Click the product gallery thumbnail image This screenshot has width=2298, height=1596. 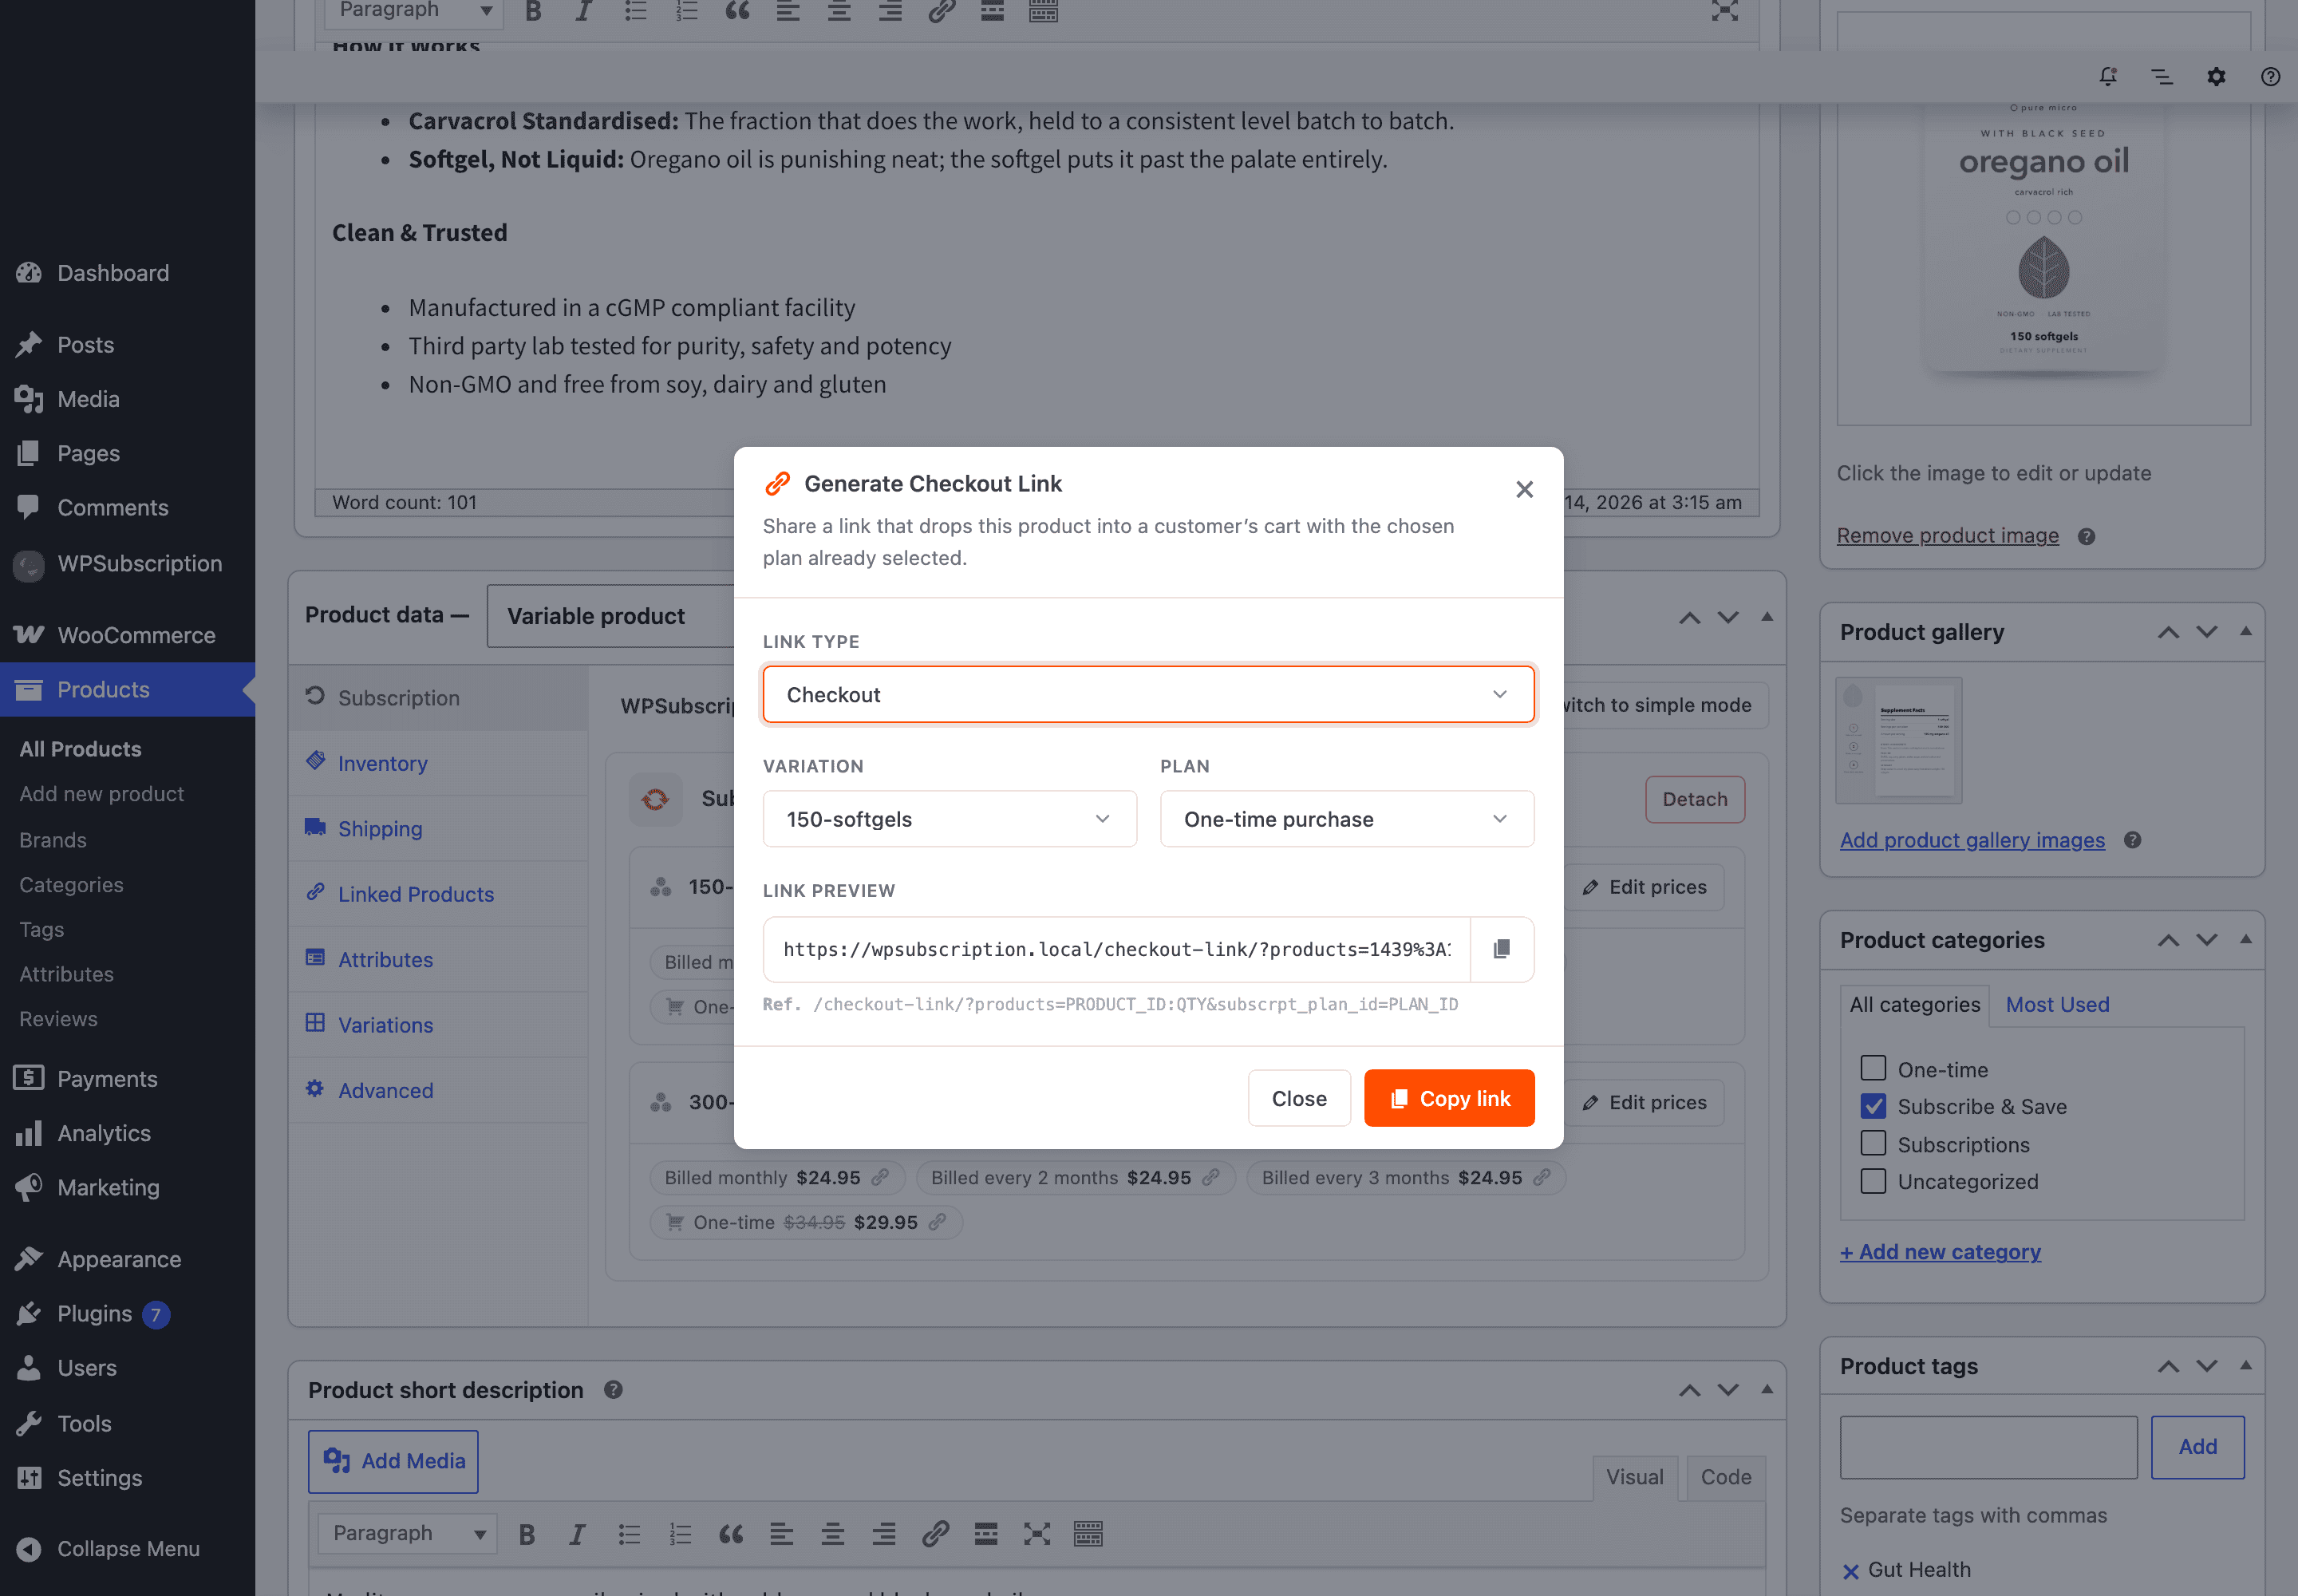pos(1898,740)
